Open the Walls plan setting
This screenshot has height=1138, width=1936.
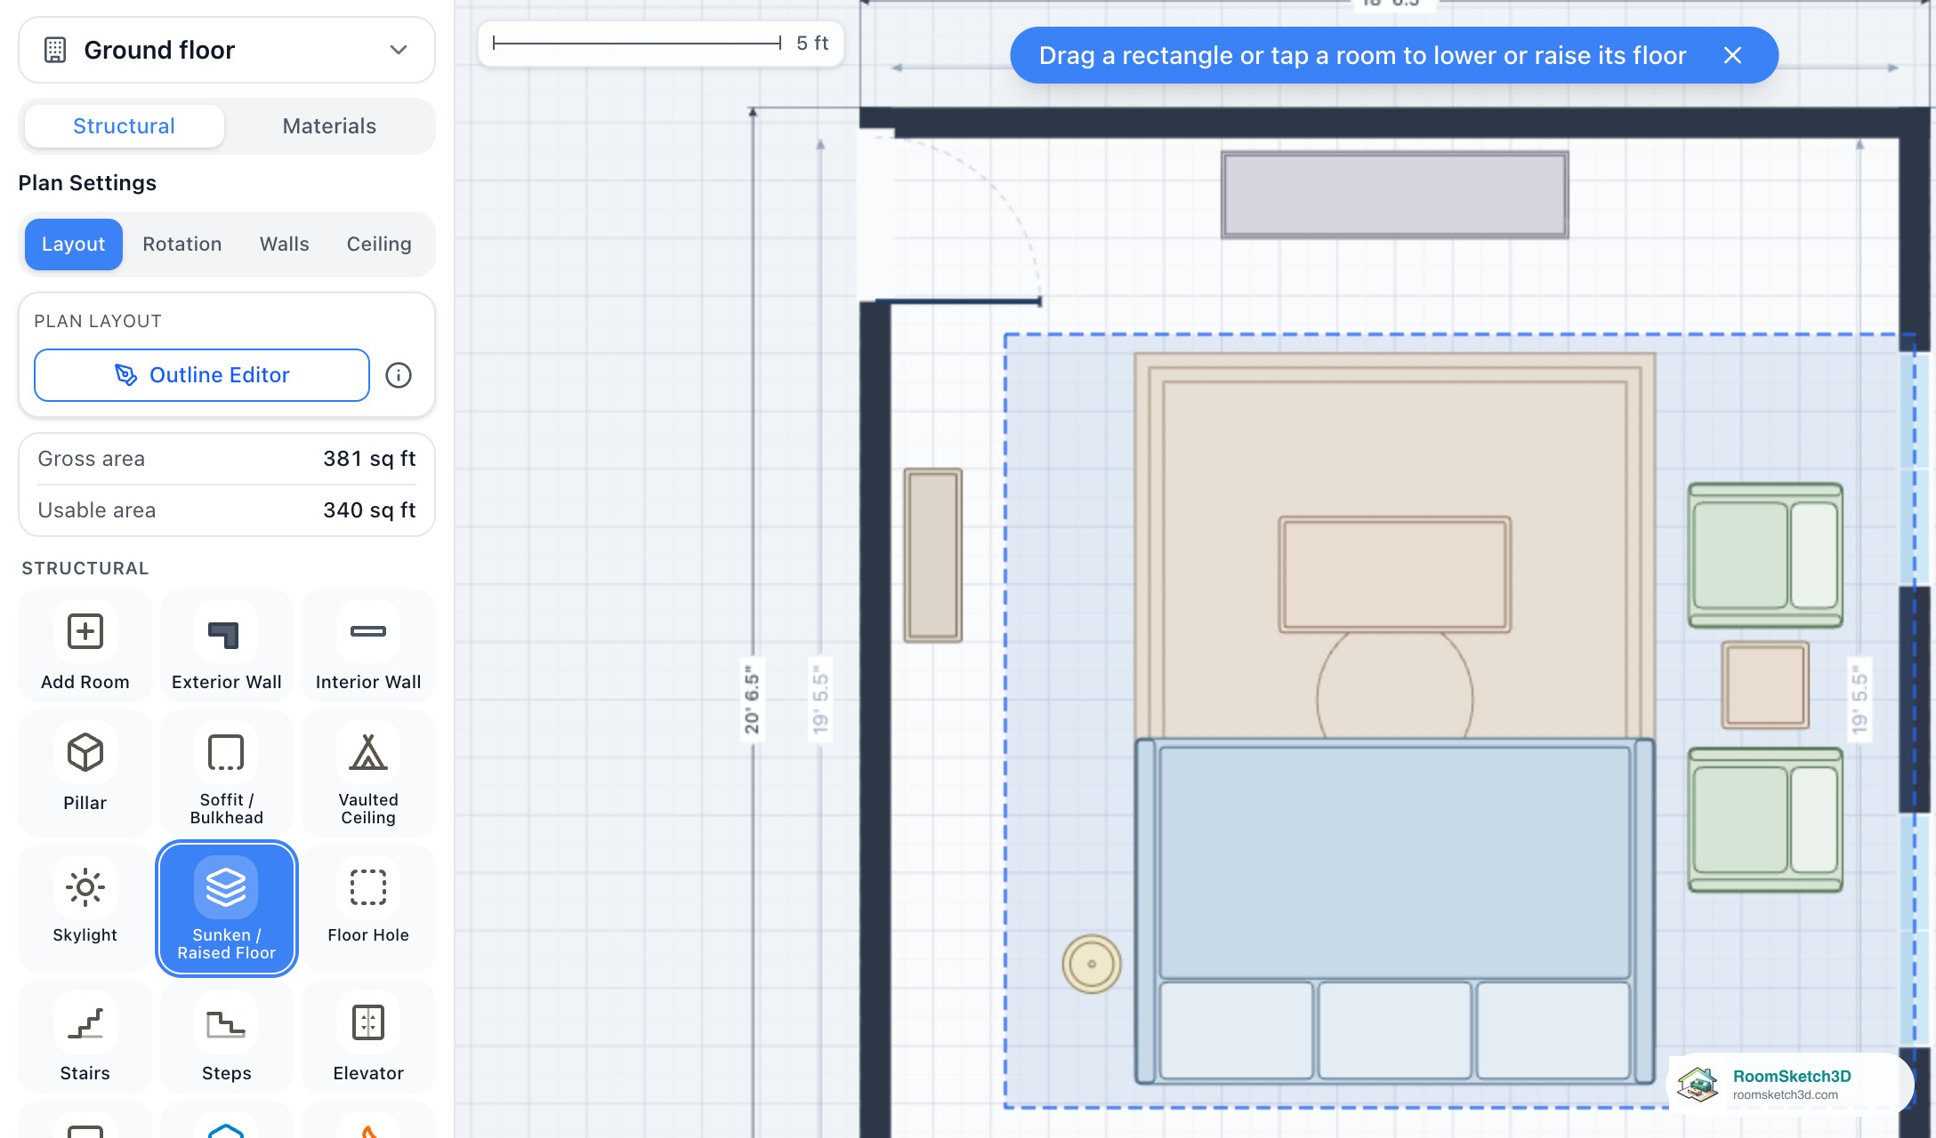click(285, 244)
